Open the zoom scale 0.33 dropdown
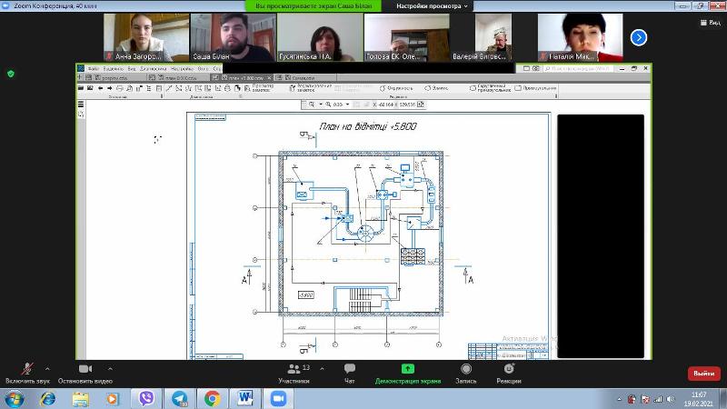727x409 pixels. click(x=347, y=105)
